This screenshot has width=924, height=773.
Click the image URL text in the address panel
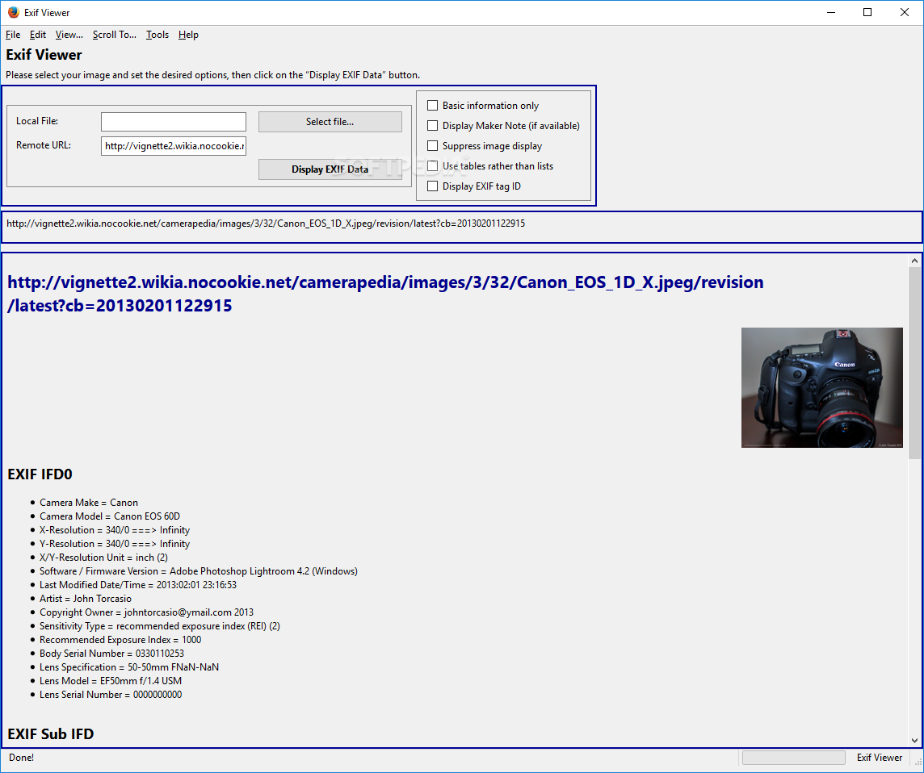tap(266, 224)
